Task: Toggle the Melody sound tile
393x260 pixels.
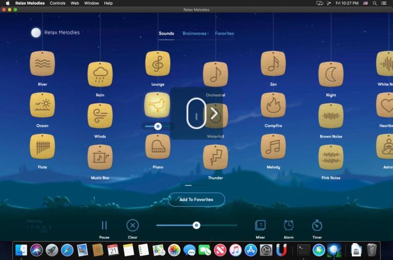Action: coord(273,146)
